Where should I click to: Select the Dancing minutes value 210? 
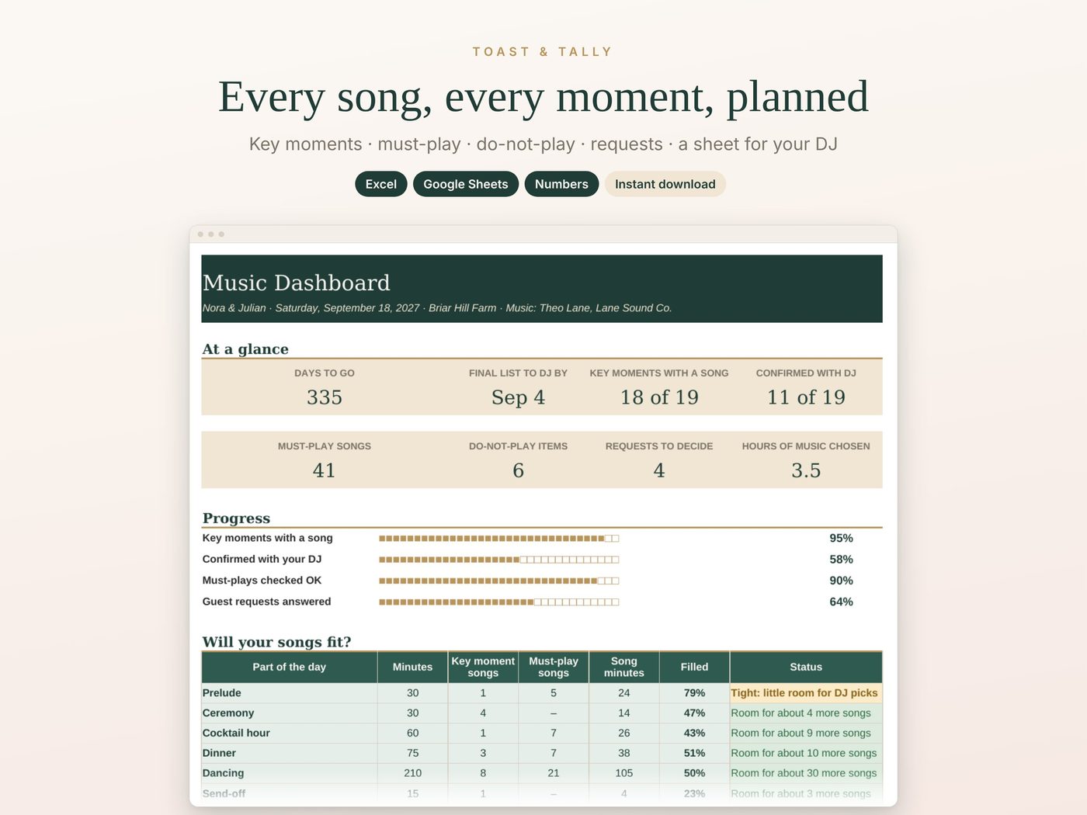(412, 773)
